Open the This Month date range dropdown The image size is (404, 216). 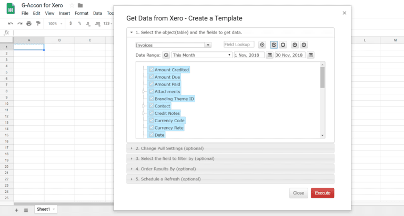(201, 55)
